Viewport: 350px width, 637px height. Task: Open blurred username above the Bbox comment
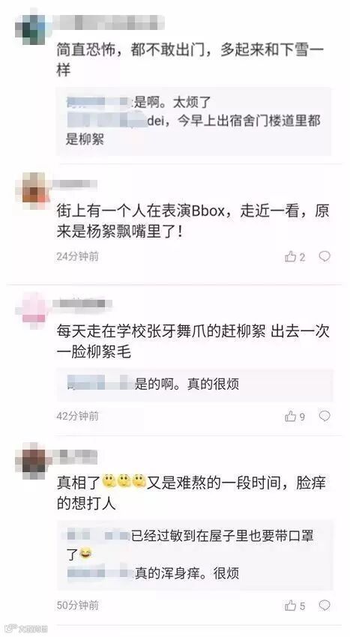pos(75,184)
